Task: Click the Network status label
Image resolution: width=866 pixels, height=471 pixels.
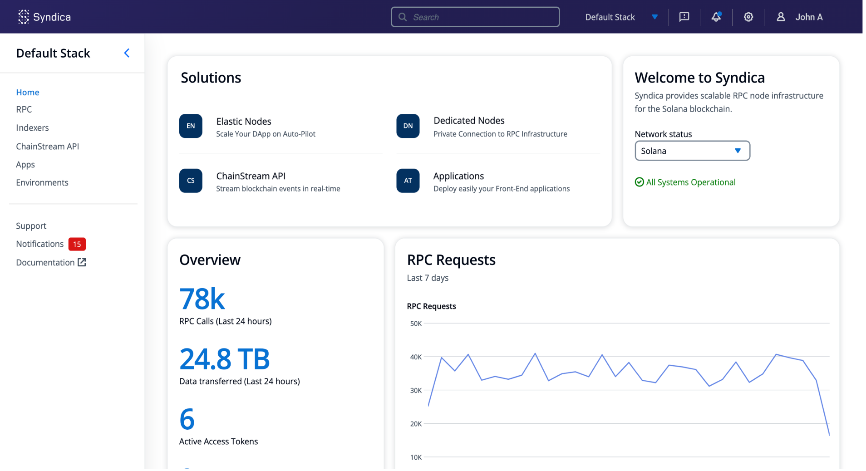Action: point(663,134)
